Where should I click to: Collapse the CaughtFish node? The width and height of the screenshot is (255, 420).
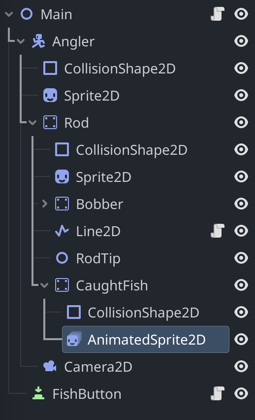point(44,285)
